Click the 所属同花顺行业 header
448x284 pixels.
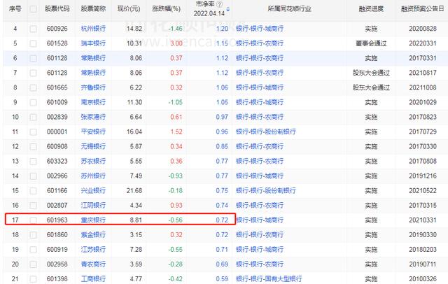pyautogui.click(x=289, y=9)
